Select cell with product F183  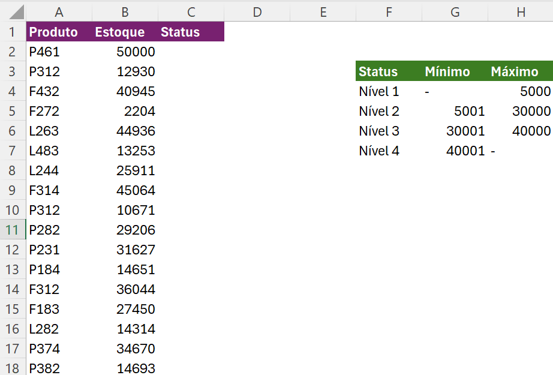point(59,308)
